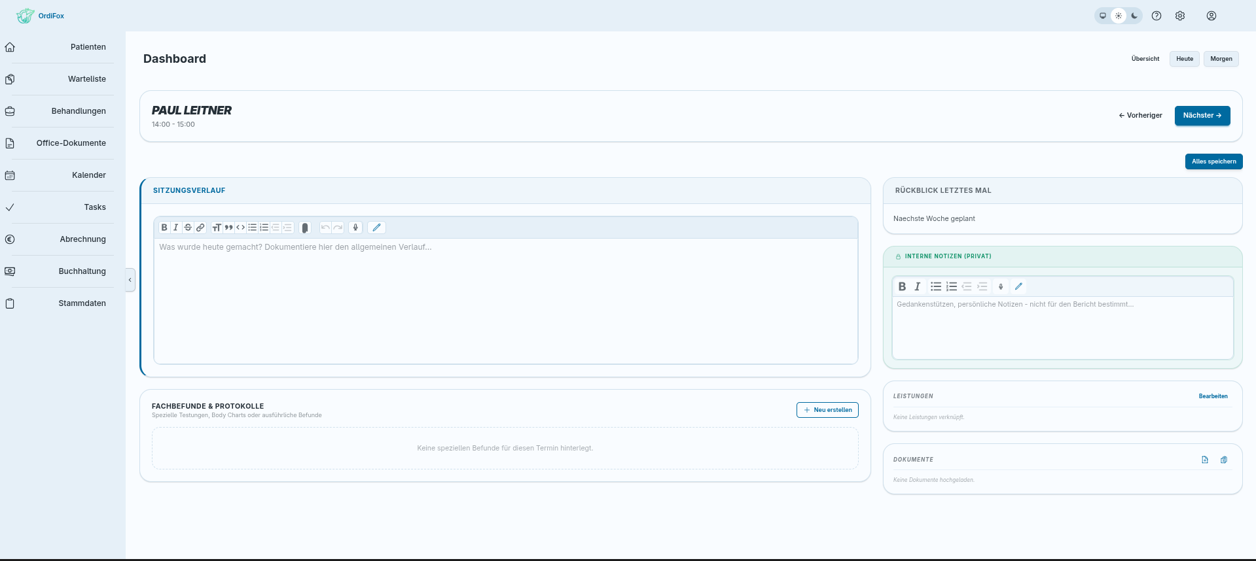This screenshot has height=561, width=1256.
Task: Open settings gear icon
Action: click(1180, 16)
